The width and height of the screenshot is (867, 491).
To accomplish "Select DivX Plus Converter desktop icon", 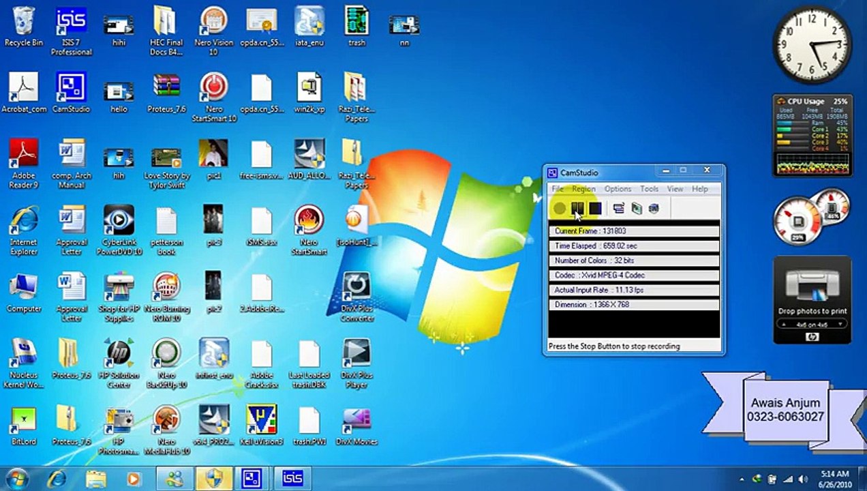I will 356,297.
